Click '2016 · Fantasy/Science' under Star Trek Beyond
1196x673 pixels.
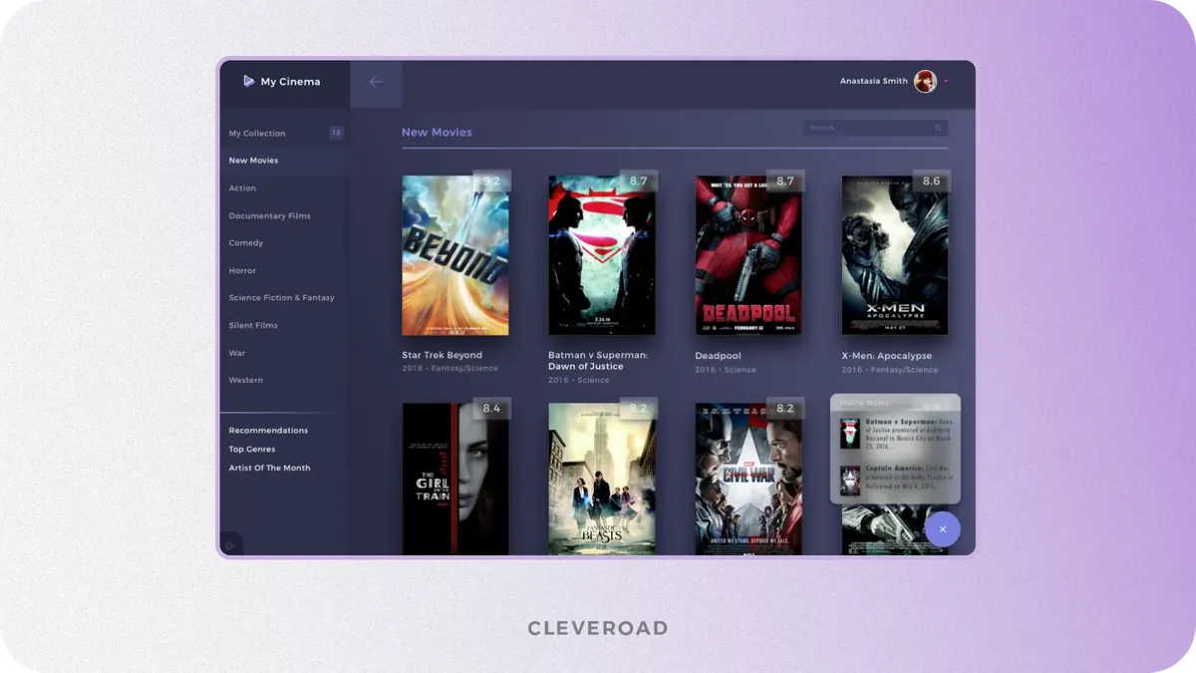click(449, 369)
